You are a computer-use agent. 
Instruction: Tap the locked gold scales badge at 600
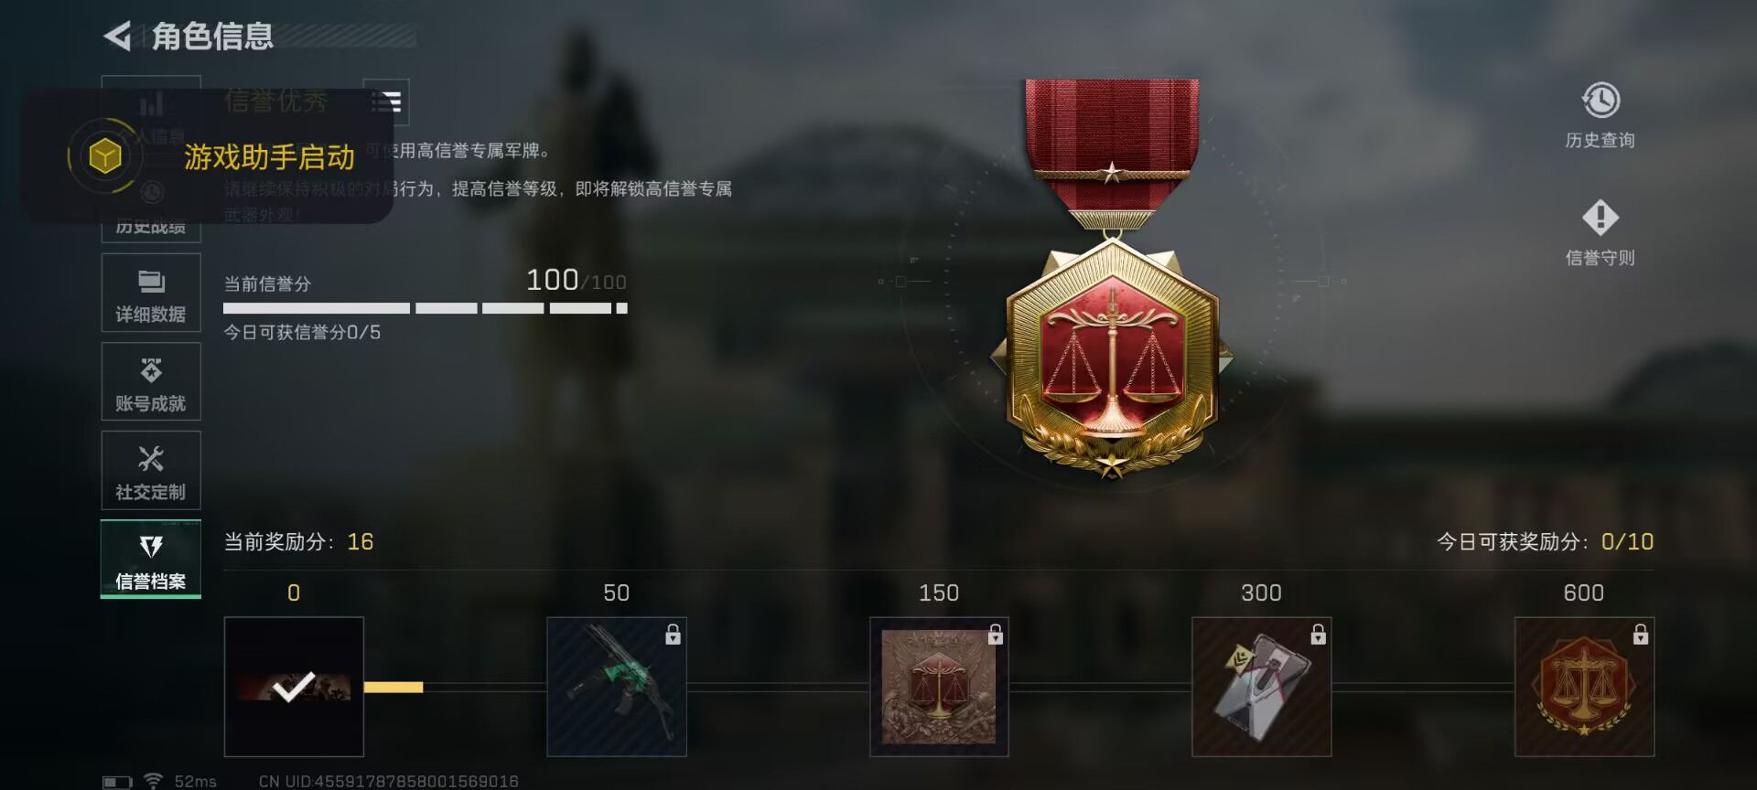coord(1584,687)
